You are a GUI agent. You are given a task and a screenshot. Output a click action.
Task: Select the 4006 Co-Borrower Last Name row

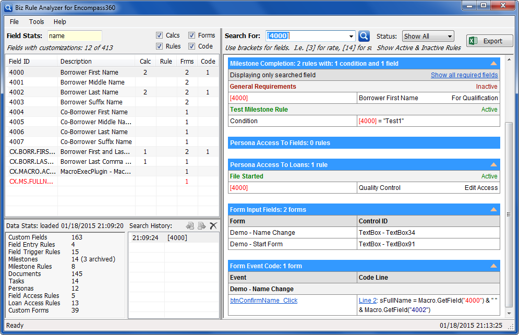click(112, 131)
